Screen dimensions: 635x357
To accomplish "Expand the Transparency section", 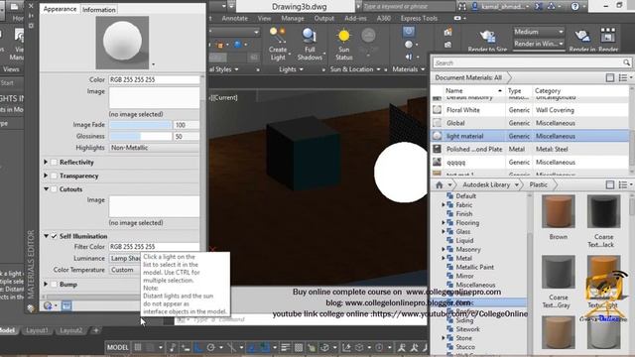I will coord(46,176).
